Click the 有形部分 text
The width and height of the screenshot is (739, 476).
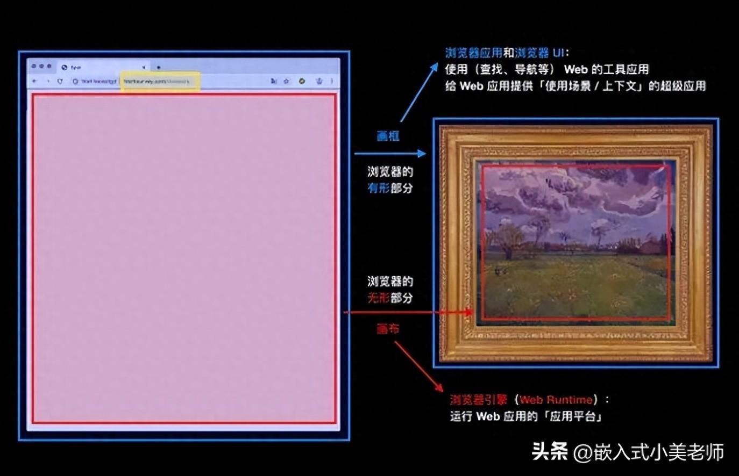click(x=390, y=189)
